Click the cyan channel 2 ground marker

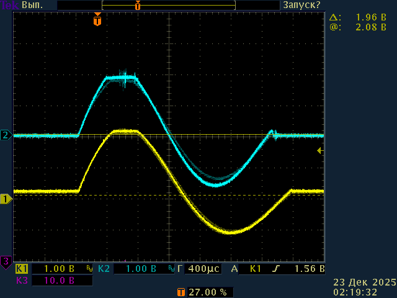(x=6, y=135)
